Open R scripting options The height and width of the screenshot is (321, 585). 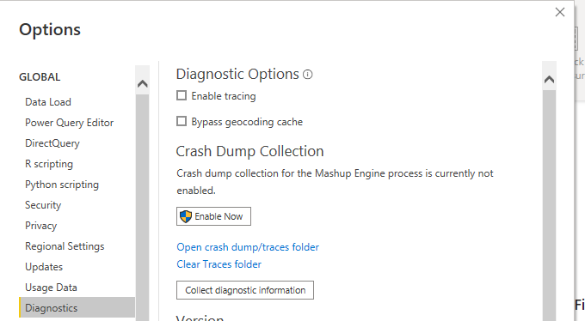coord(49,164)
